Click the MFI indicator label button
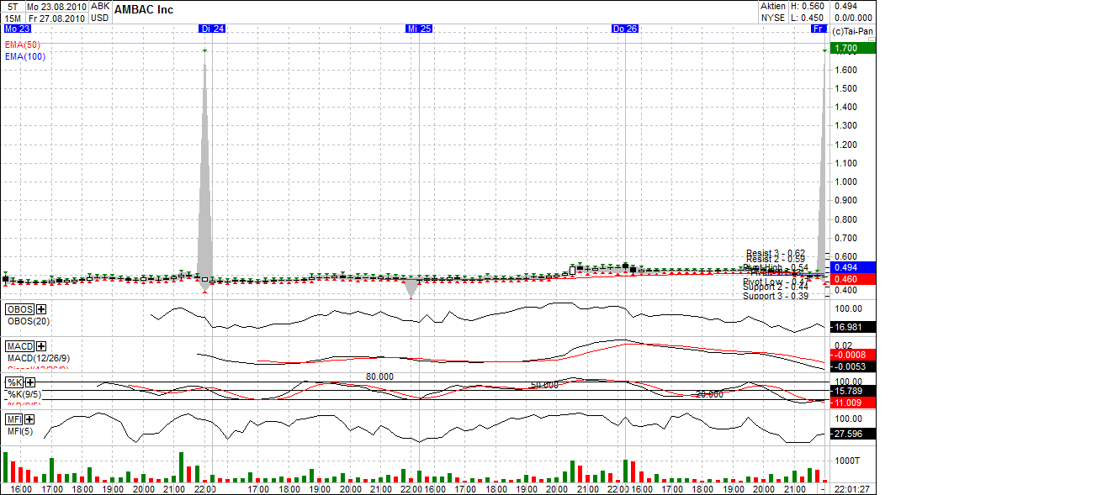Viewport: 1113px width, 495px height. pos(14,419)
